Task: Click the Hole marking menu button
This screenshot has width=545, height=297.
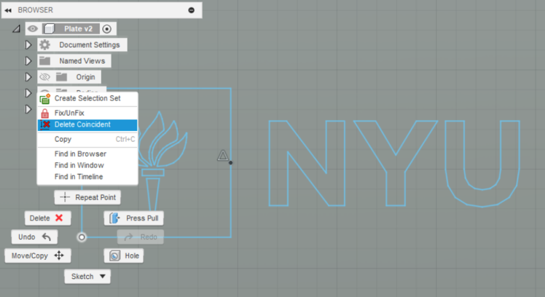Action: click(x=124, y=256)
